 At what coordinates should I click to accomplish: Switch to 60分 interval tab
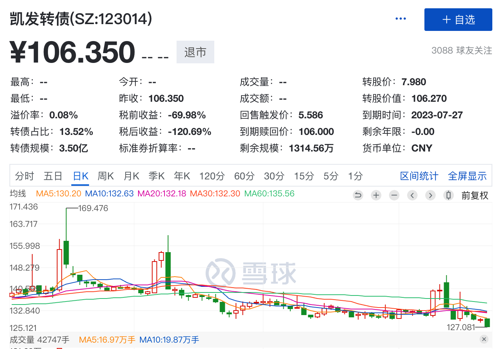tap(244, 176)
